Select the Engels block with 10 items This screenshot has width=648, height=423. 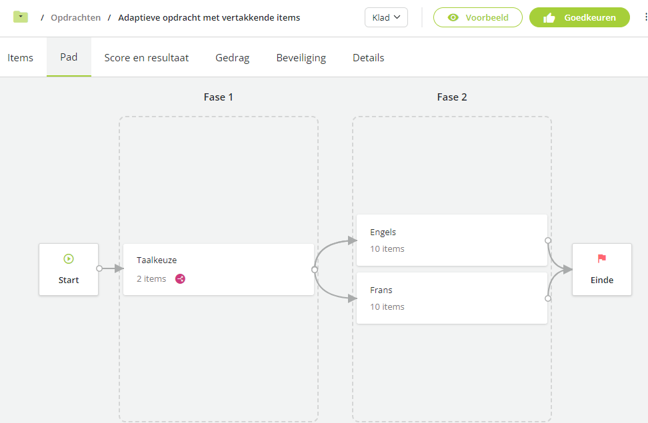click(x=452, y=240)
